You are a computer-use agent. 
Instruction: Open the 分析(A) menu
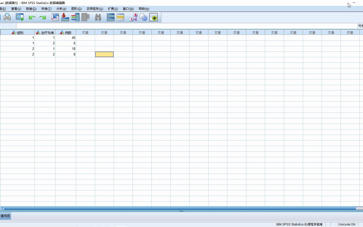[x=61, y=9]
